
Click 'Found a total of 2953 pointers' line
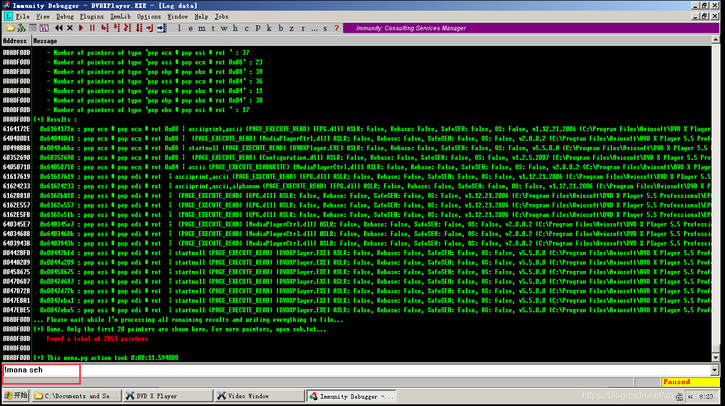pyautogui.click(x=97, y=339)
